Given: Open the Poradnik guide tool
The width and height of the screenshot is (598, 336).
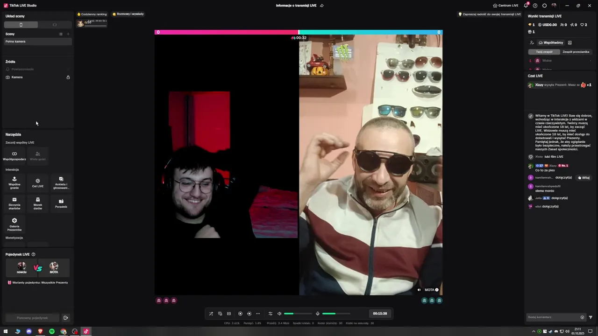Looking at the screenshot, I should point(61,203).
